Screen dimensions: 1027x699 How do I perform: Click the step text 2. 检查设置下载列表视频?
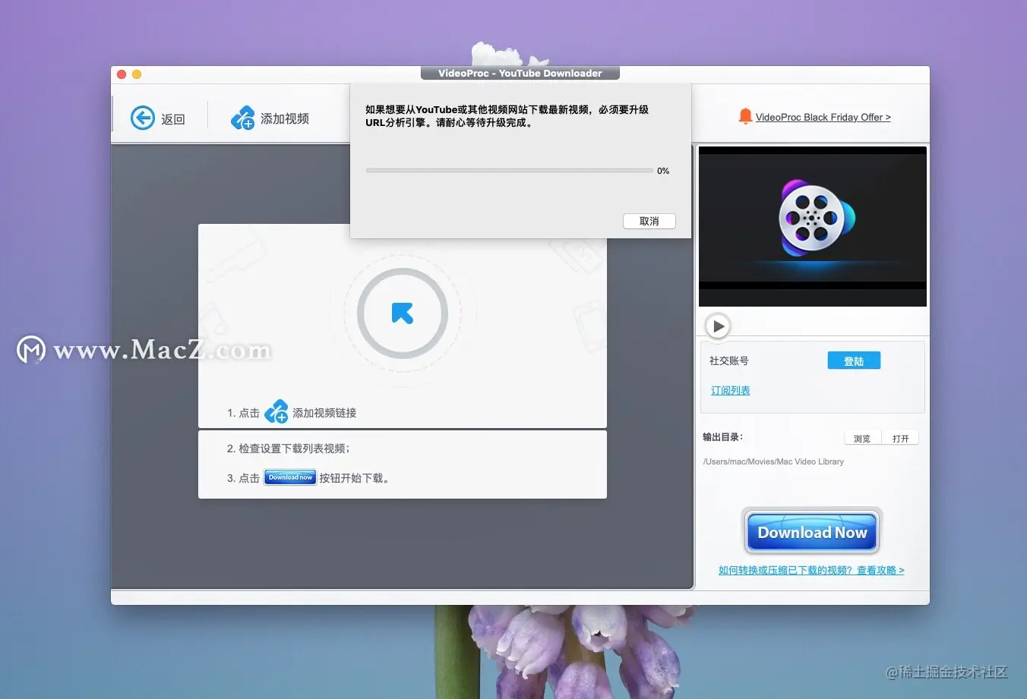click(289, 449)
